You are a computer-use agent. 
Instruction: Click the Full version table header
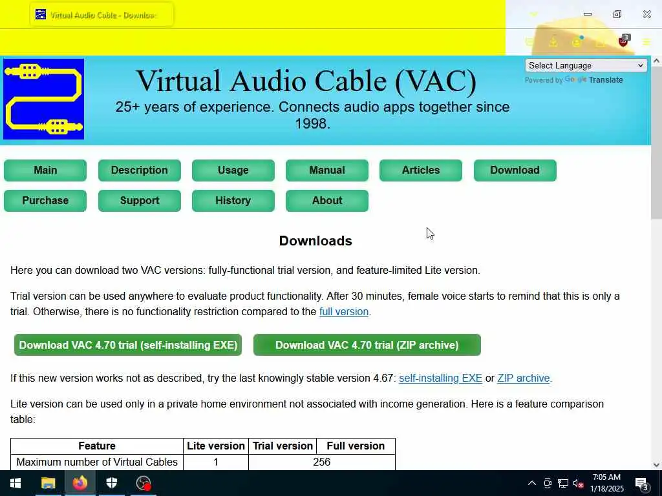[356, 446]
